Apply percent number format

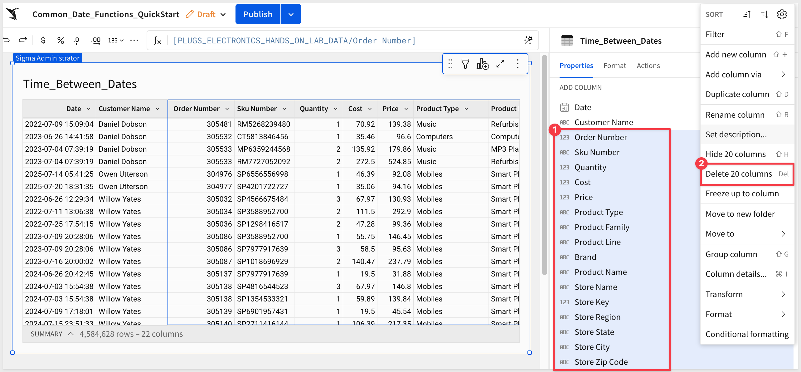tap(61, 40)
